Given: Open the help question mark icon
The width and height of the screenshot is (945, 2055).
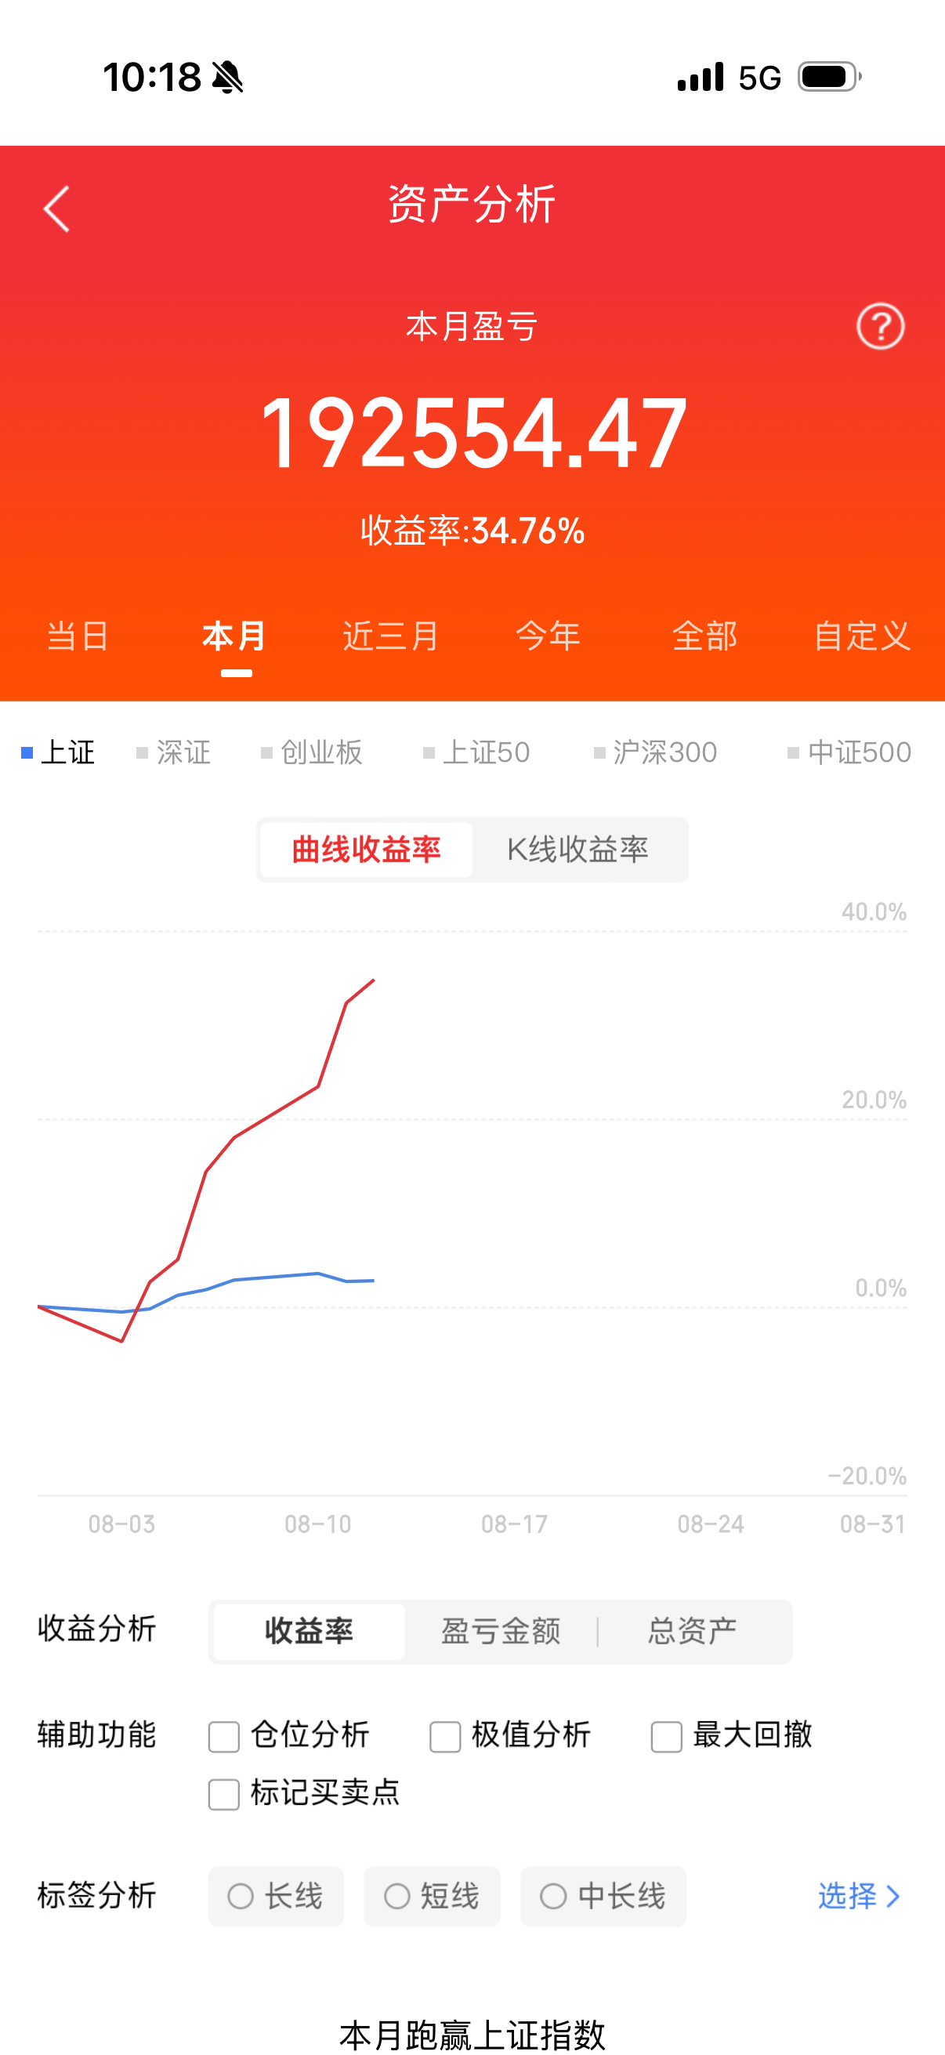Looking at the screenshot, I should pos(881,326).
